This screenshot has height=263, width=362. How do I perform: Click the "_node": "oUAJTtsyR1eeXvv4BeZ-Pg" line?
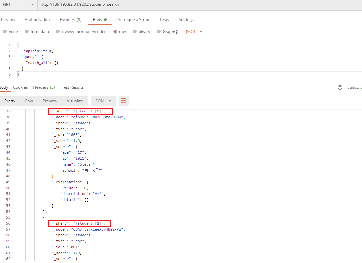[88, 230]
